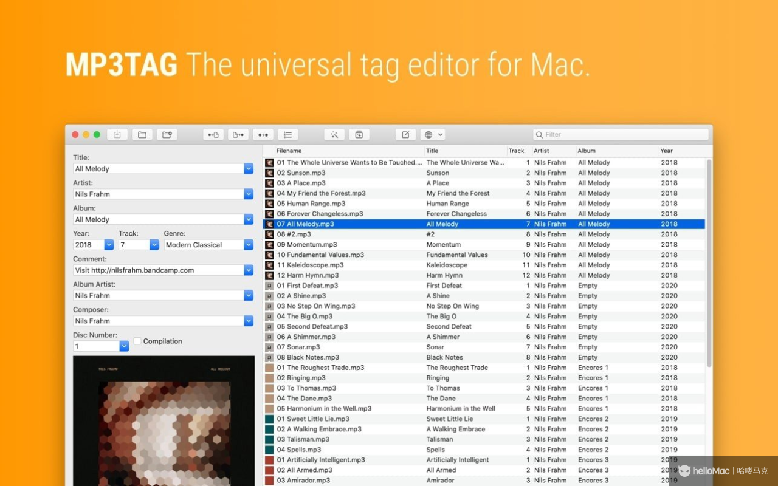The image size is (778, 486).
Task: Select file 04 My Friend the Forest.mp3
Action: click(x=321, y=193)
